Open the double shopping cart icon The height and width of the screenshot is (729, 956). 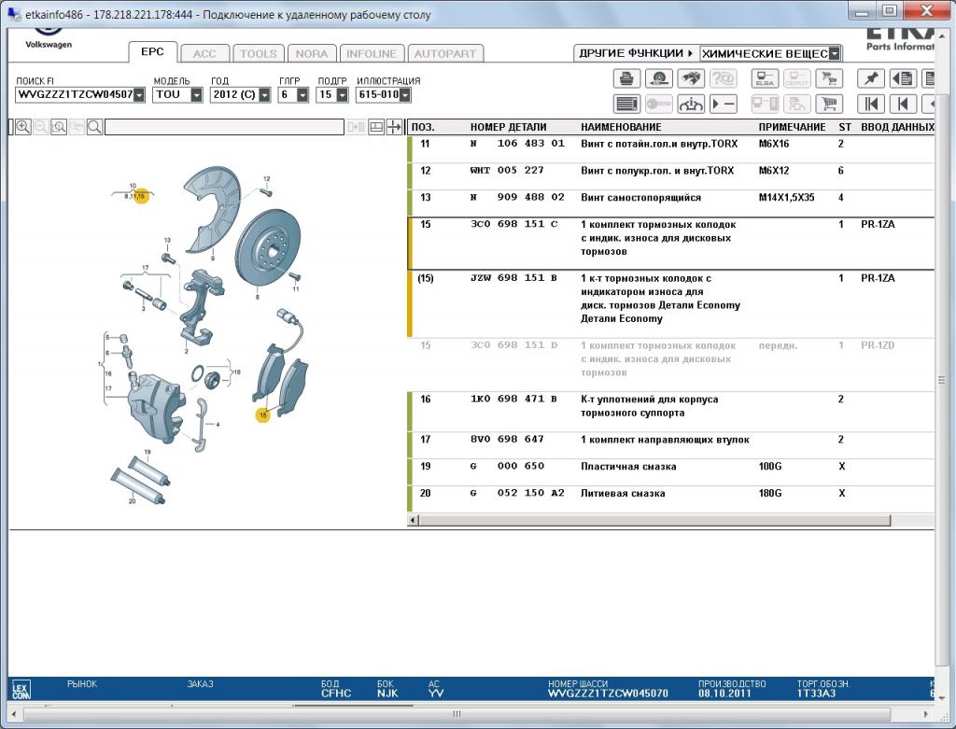[x=829, y=78]
